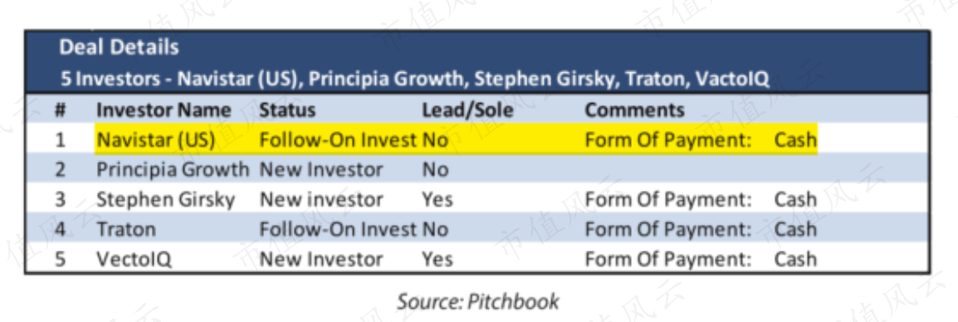Select the Principia Growth investor name
Screen dimensions: 958x322
pyautogui.click(x=173, y=169)
